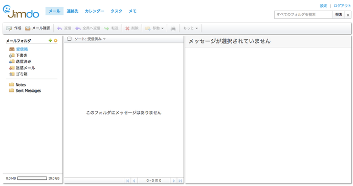353x186 pixels.
Task: Click the printer icon
Action: (173, 28)
